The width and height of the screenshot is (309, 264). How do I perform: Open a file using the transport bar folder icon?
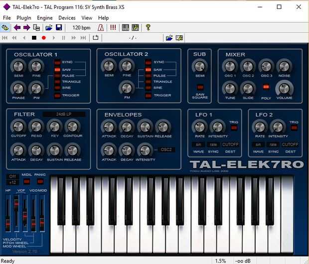[169, 38]
